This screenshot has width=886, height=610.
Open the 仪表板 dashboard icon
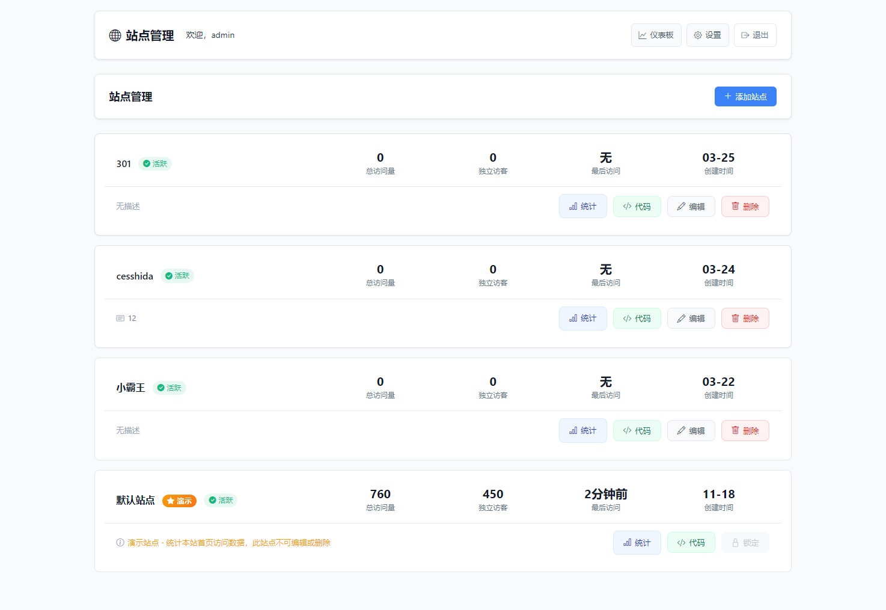click(641, 35)
